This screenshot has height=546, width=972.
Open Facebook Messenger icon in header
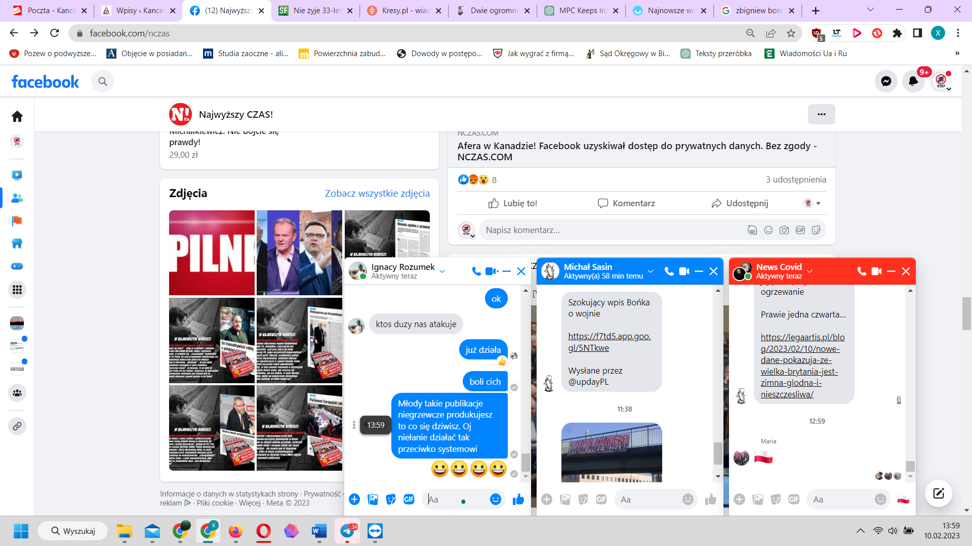(886, 81)
